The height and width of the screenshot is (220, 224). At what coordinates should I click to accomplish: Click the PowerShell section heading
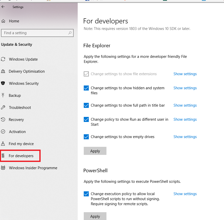[x=95, y=170]
